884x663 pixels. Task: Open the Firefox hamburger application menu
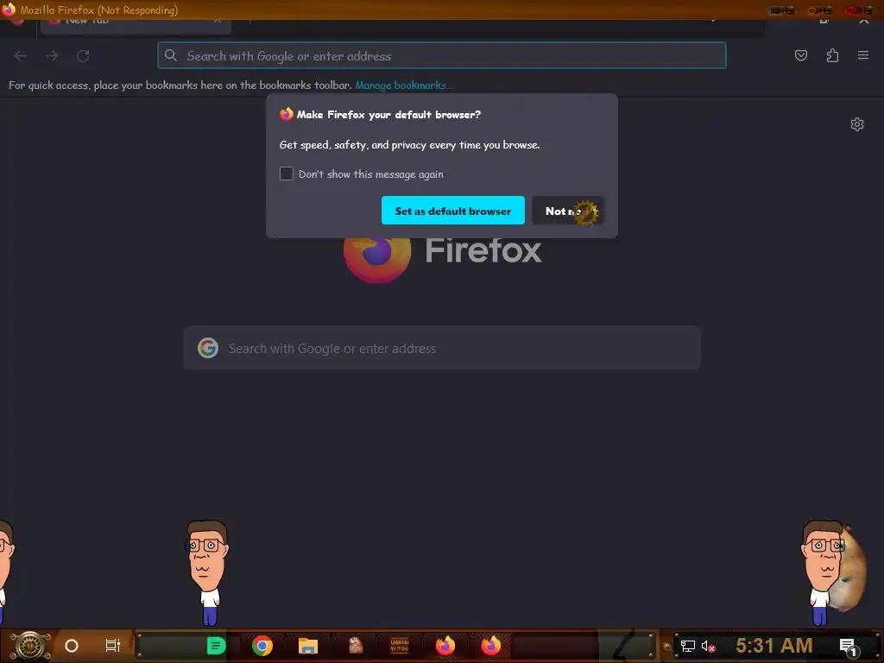click(x=863, y=55)
